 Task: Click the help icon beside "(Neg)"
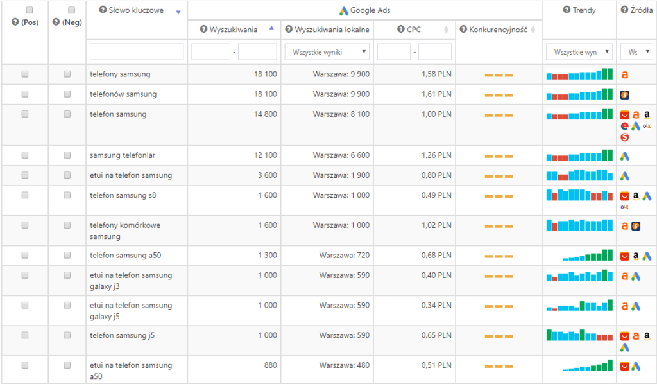pos(56,22)
